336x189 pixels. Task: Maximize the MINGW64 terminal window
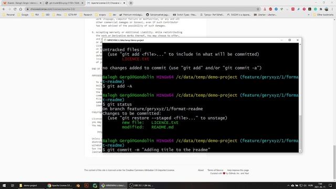click(x=290, y=40)
